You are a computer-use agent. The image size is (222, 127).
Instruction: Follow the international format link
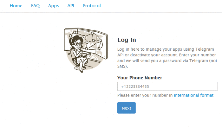tap(193, 95)
